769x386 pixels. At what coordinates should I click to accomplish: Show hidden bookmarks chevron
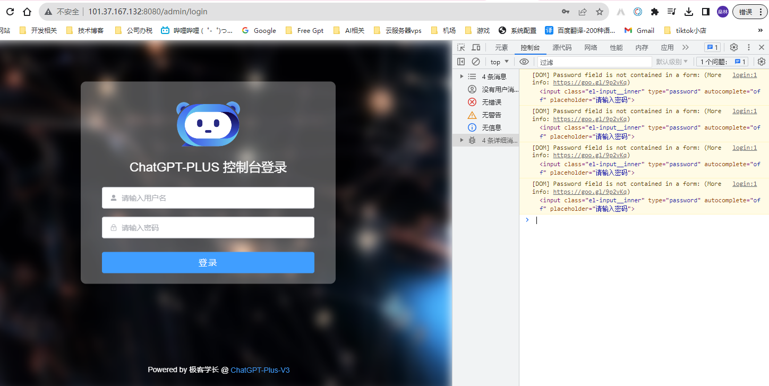tap(761, 30)
